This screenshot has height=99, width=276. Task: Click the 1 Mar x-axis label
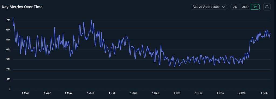(x=25, y=93)
